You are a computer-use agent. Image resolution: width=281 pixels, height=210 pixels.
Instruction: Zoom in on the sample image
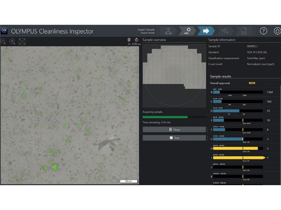(12, 41)
